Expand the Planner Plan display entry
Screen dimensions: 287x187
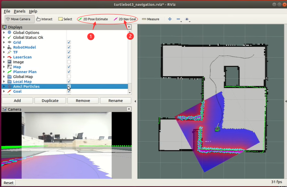coord(4,72)
